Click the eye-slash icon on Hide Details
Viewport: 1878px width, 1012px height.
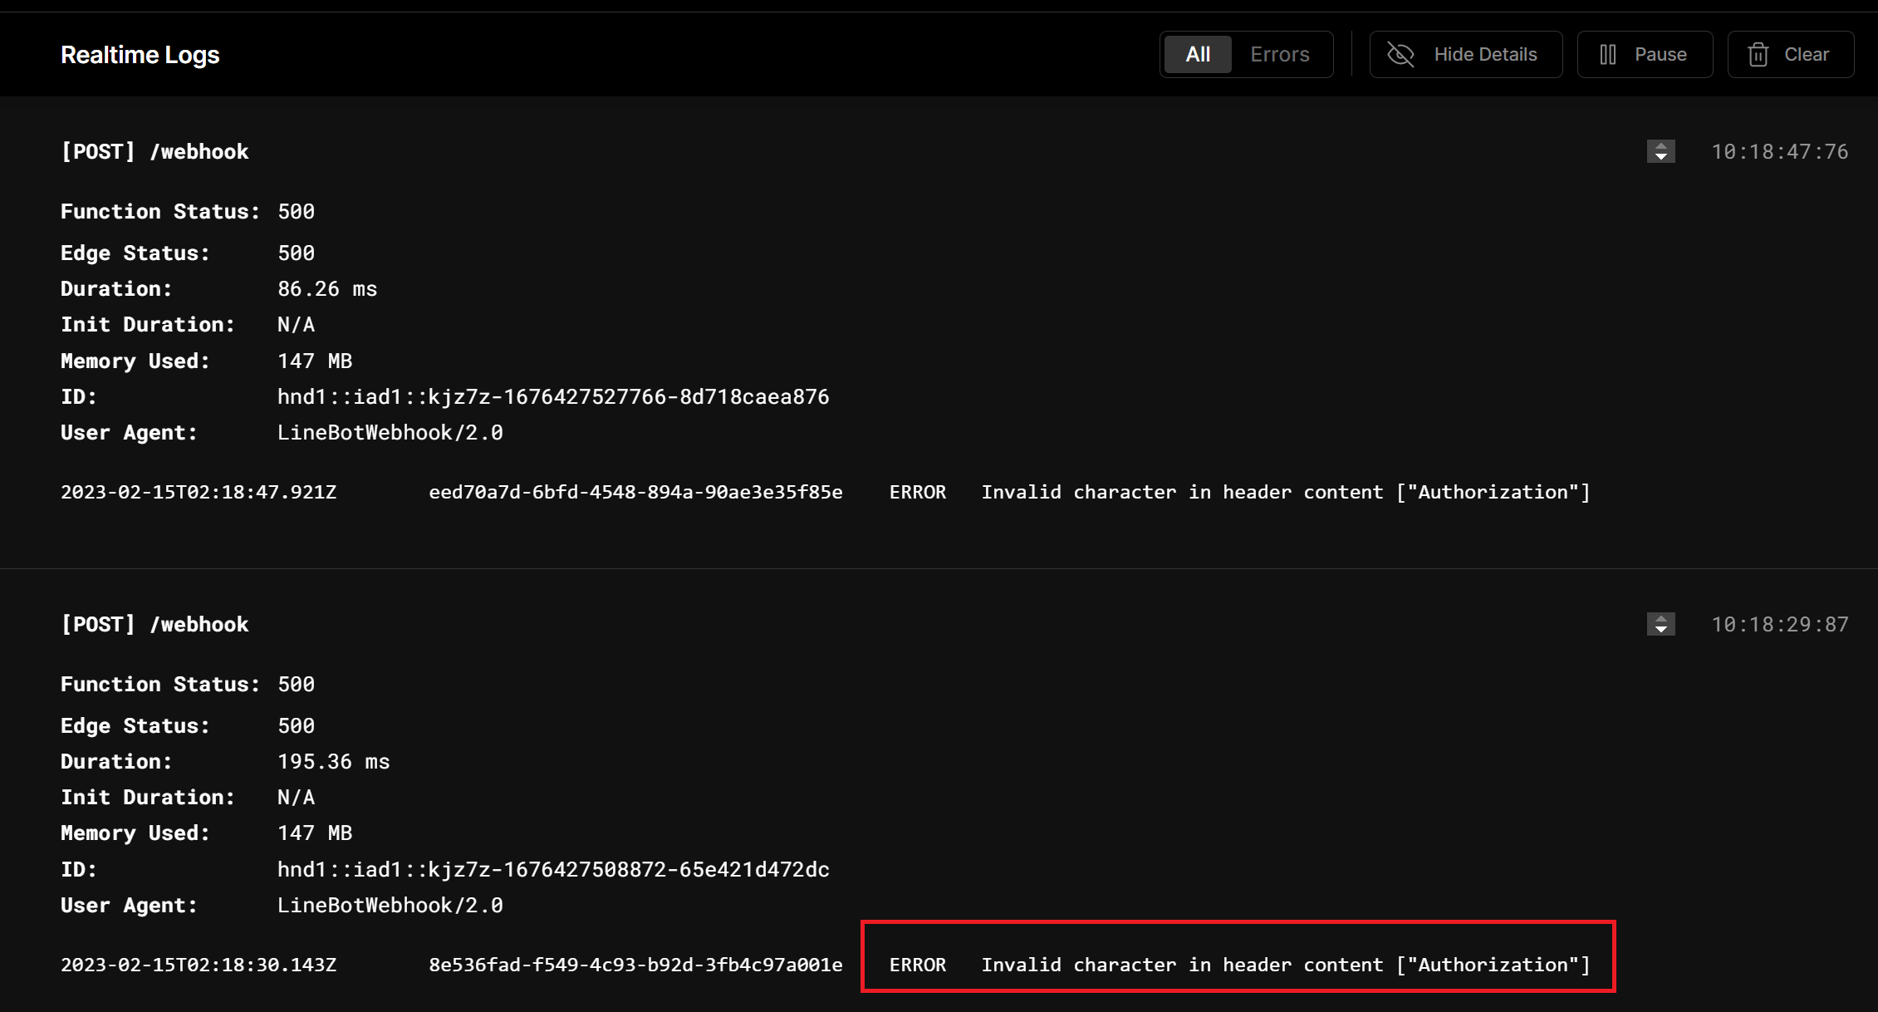(1400, 53)
